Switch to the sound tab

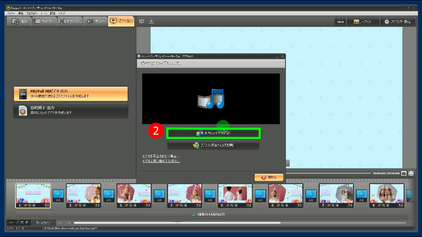pyautogui.click(x=95, y=21)
